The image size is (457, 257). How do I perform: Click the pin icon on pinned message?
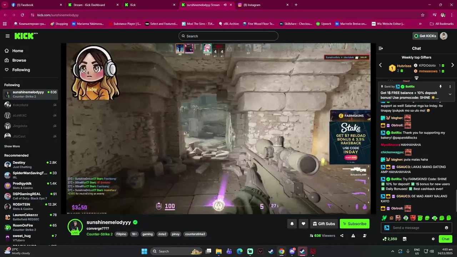441,86
